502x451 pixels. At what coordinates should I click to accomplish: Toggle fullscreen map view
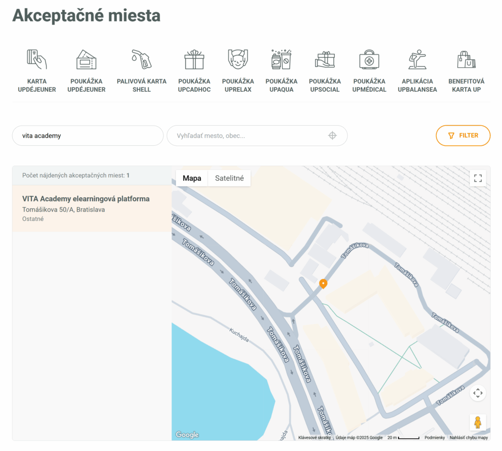point(477,178)
